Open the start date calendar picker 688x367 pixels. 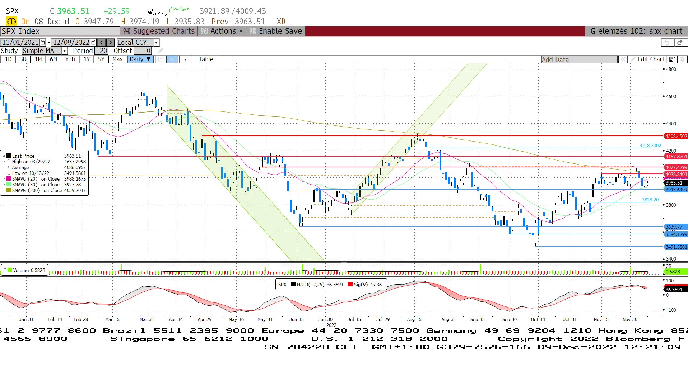coord(43,43)
